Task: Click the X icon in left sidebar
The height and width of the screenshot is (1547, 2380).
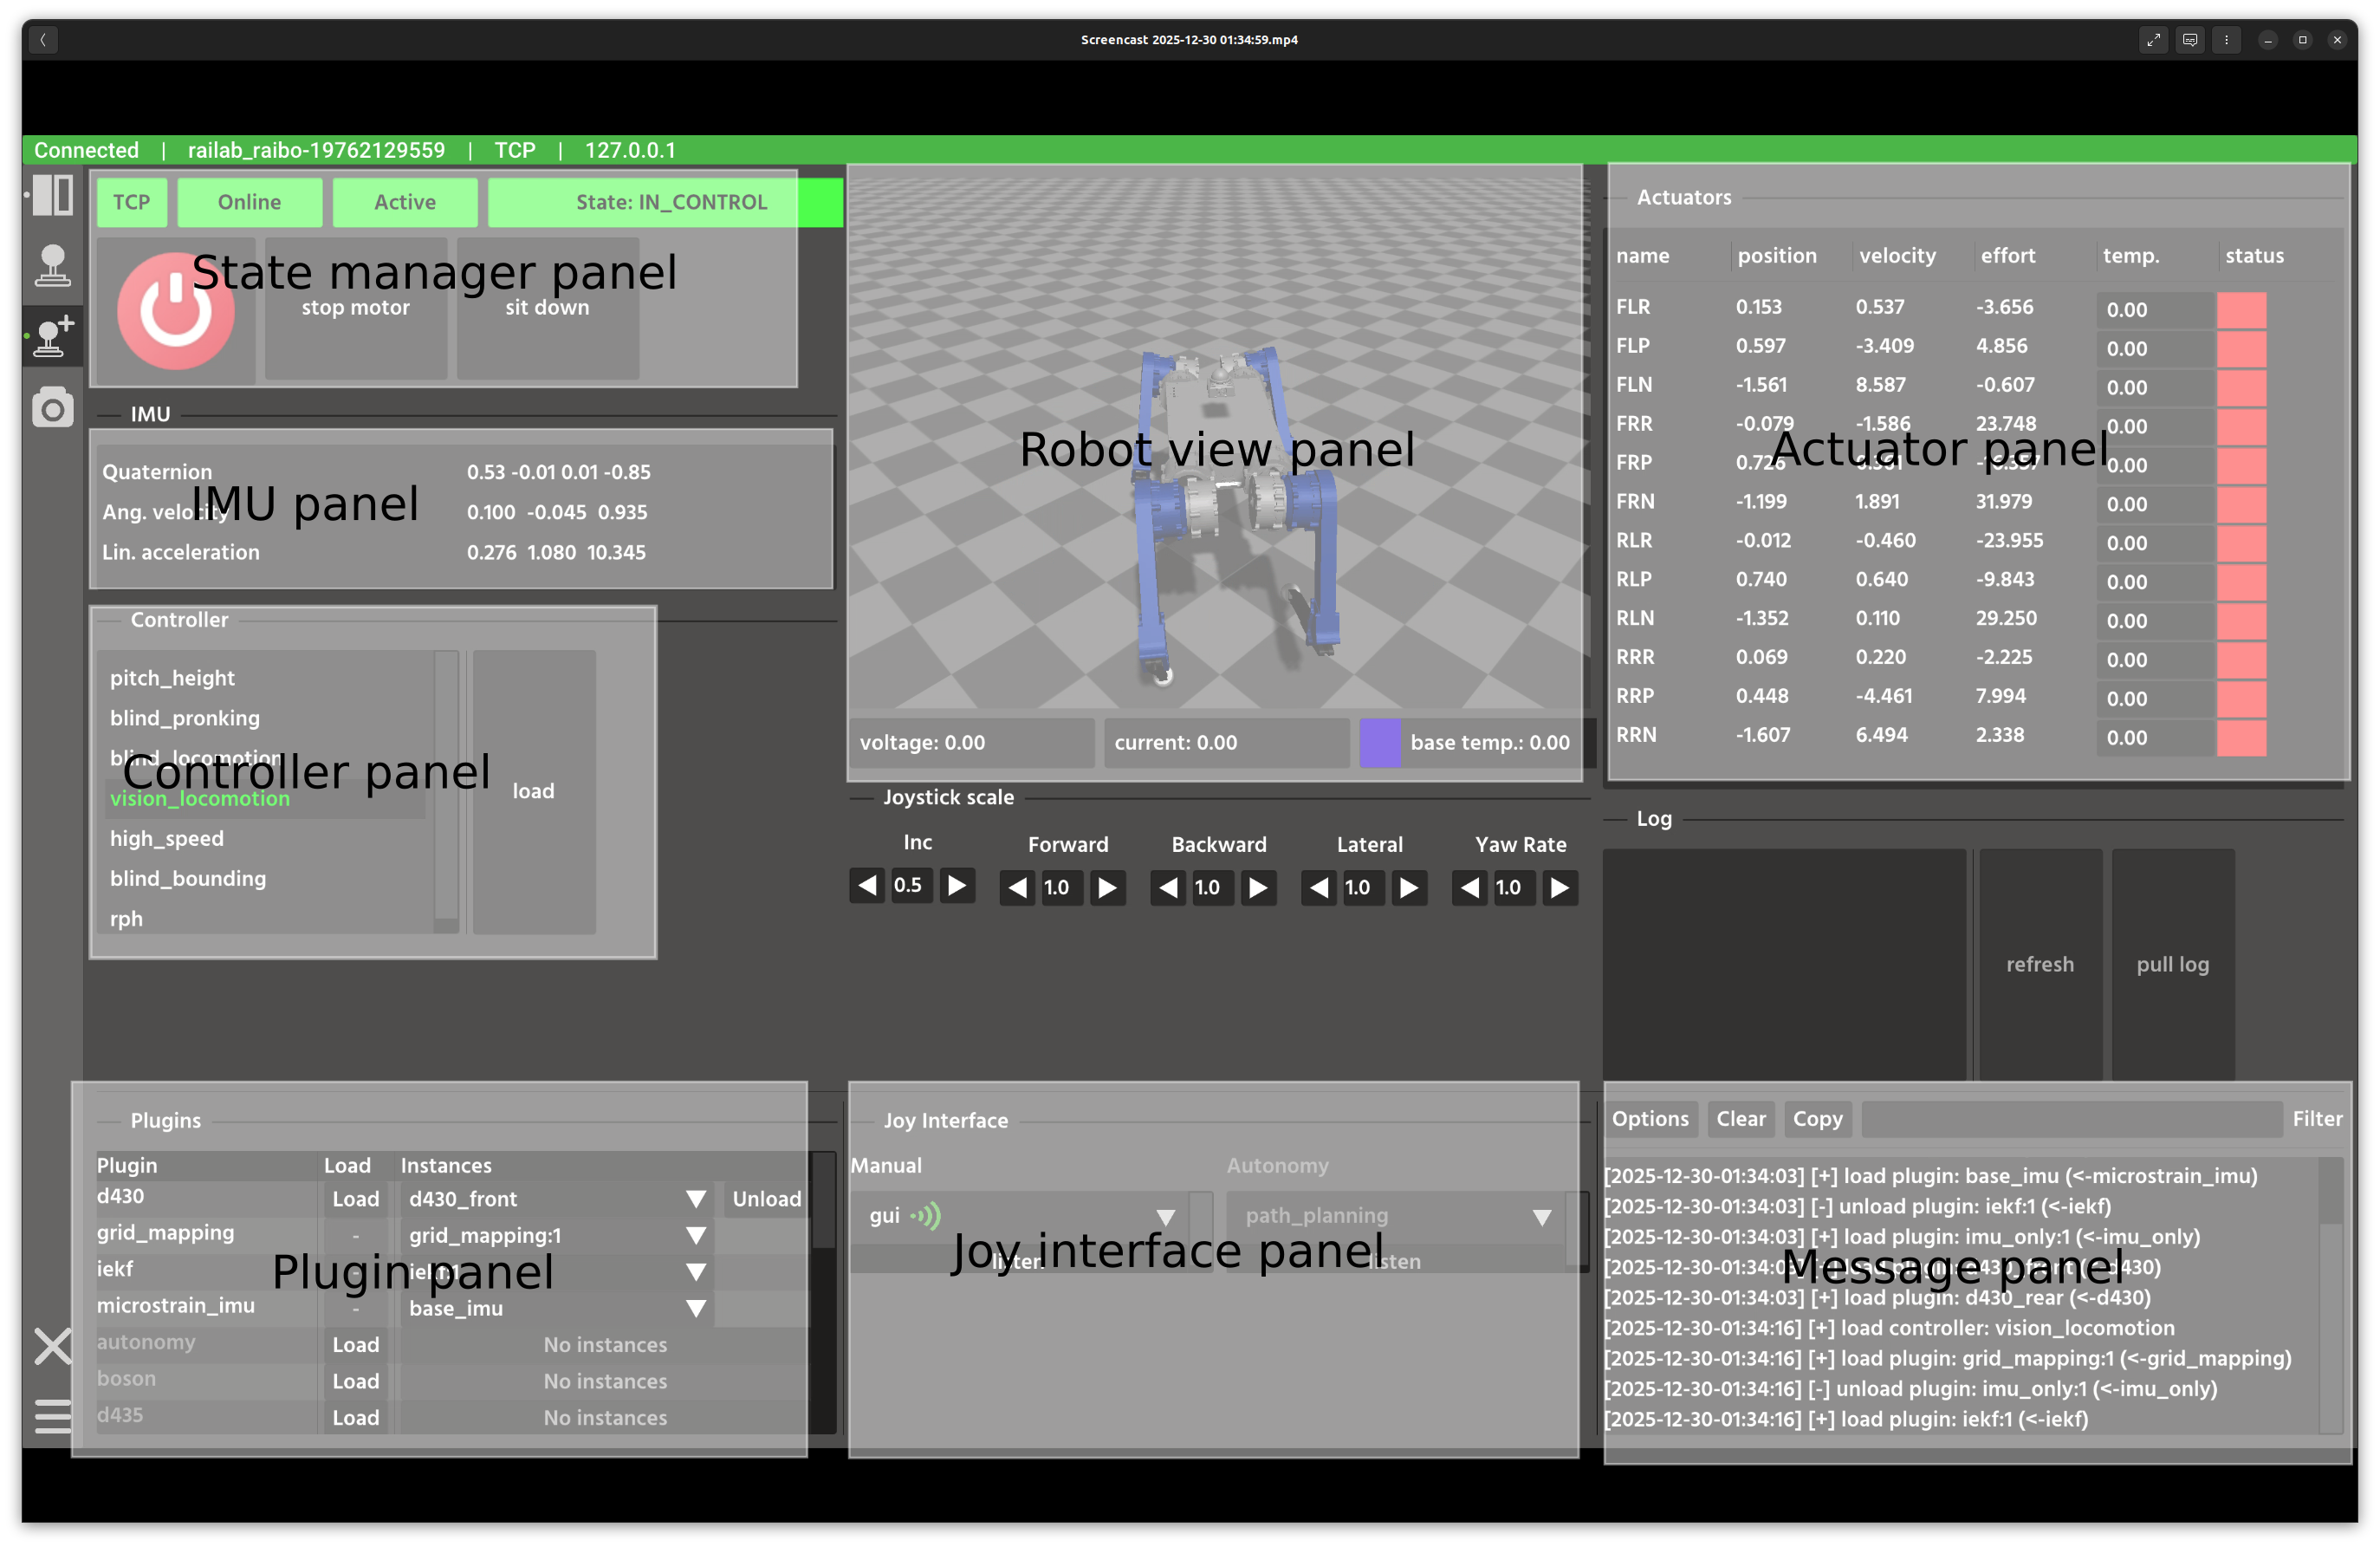Action: pyautogui.click(x=52, y=1346)
